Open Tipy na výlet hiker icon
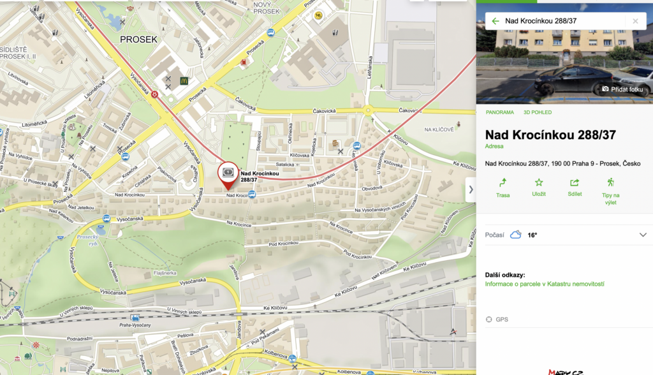 coord(610,191)
